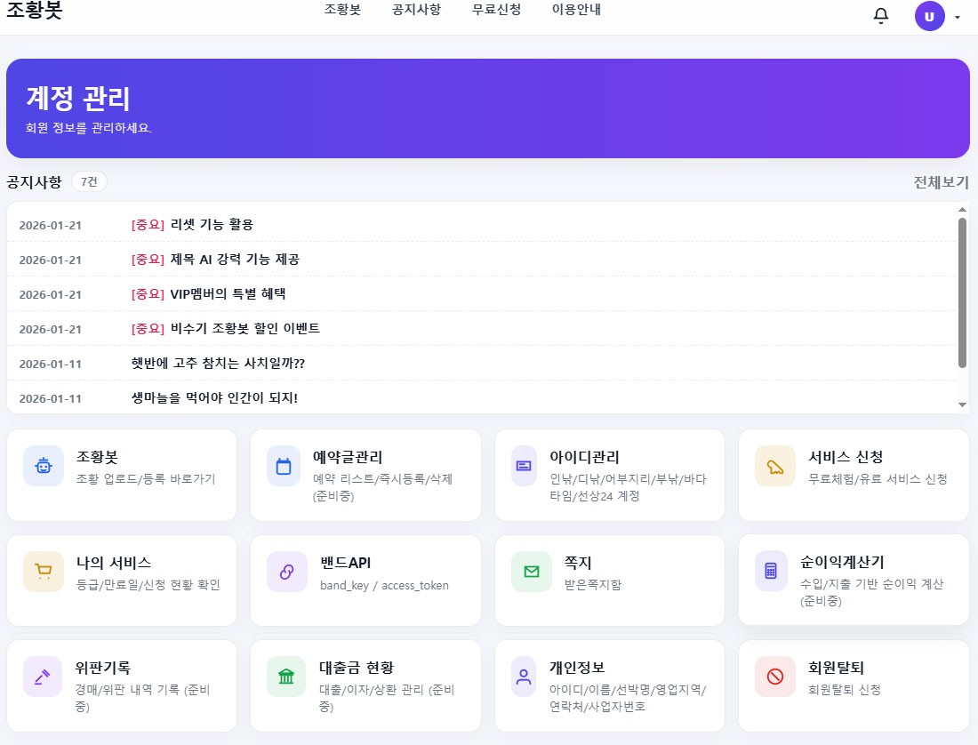Click the shopping cart icon for 나의 서비스

44,571
